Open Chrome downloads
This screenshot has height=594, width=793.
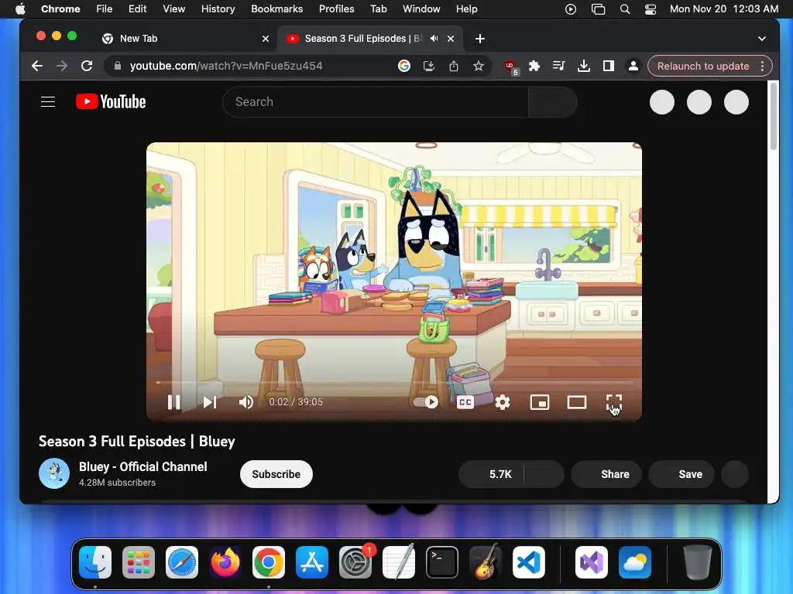click(584, 67)
